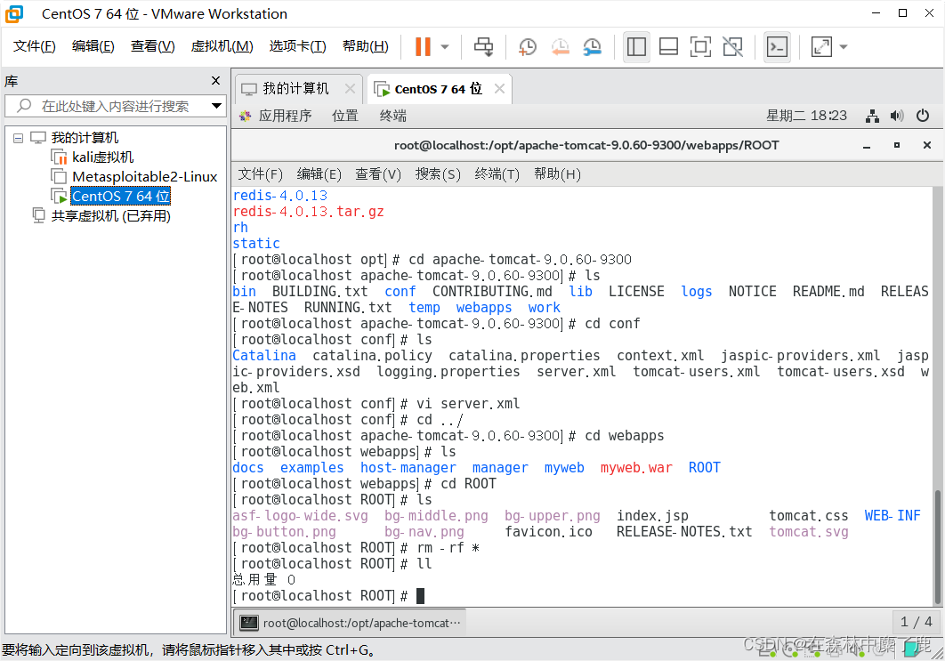Select 共享虚拟机 (已弃用) entry
Screen dimensions: 945x661
pyautogui.click(x=111, y=215)
